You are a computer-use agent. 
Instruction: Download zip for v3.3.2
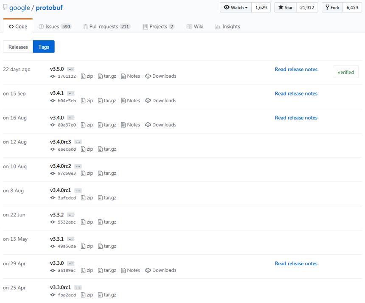87,222
